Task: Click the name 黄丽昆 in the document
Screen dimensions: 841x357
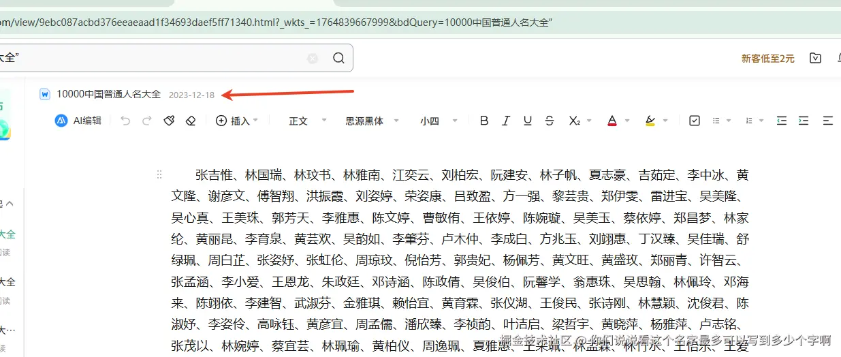Action: [x=214, y=240]
